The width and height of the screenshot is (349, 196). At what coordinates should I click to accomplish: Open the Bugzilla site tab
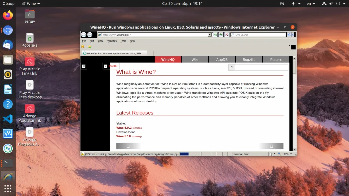point(249,59)
